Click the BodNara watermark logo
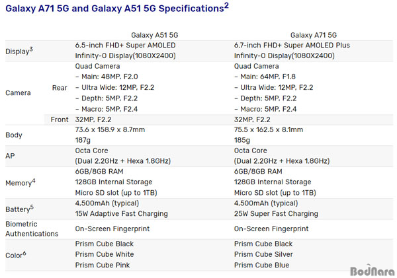The image size is (397, 278). (372, 271)
